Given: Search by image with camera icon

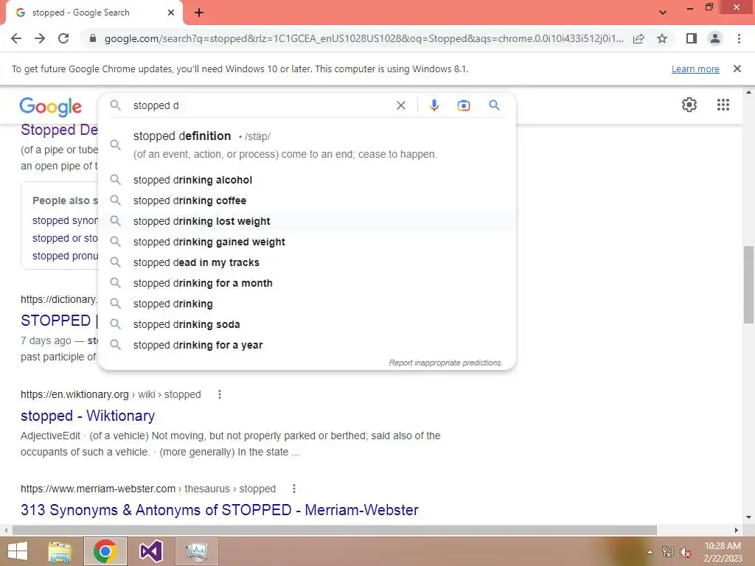Looking at the screenshot, I should tap(463, 105).
